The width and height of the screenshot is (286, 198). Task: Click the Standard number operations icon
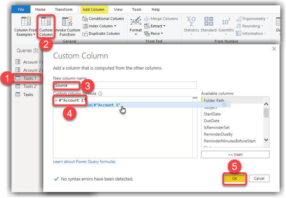point(209,21)
